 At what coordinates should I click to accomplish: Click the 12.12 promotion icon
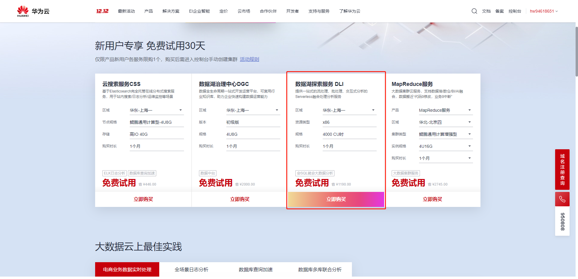(102, 11)
